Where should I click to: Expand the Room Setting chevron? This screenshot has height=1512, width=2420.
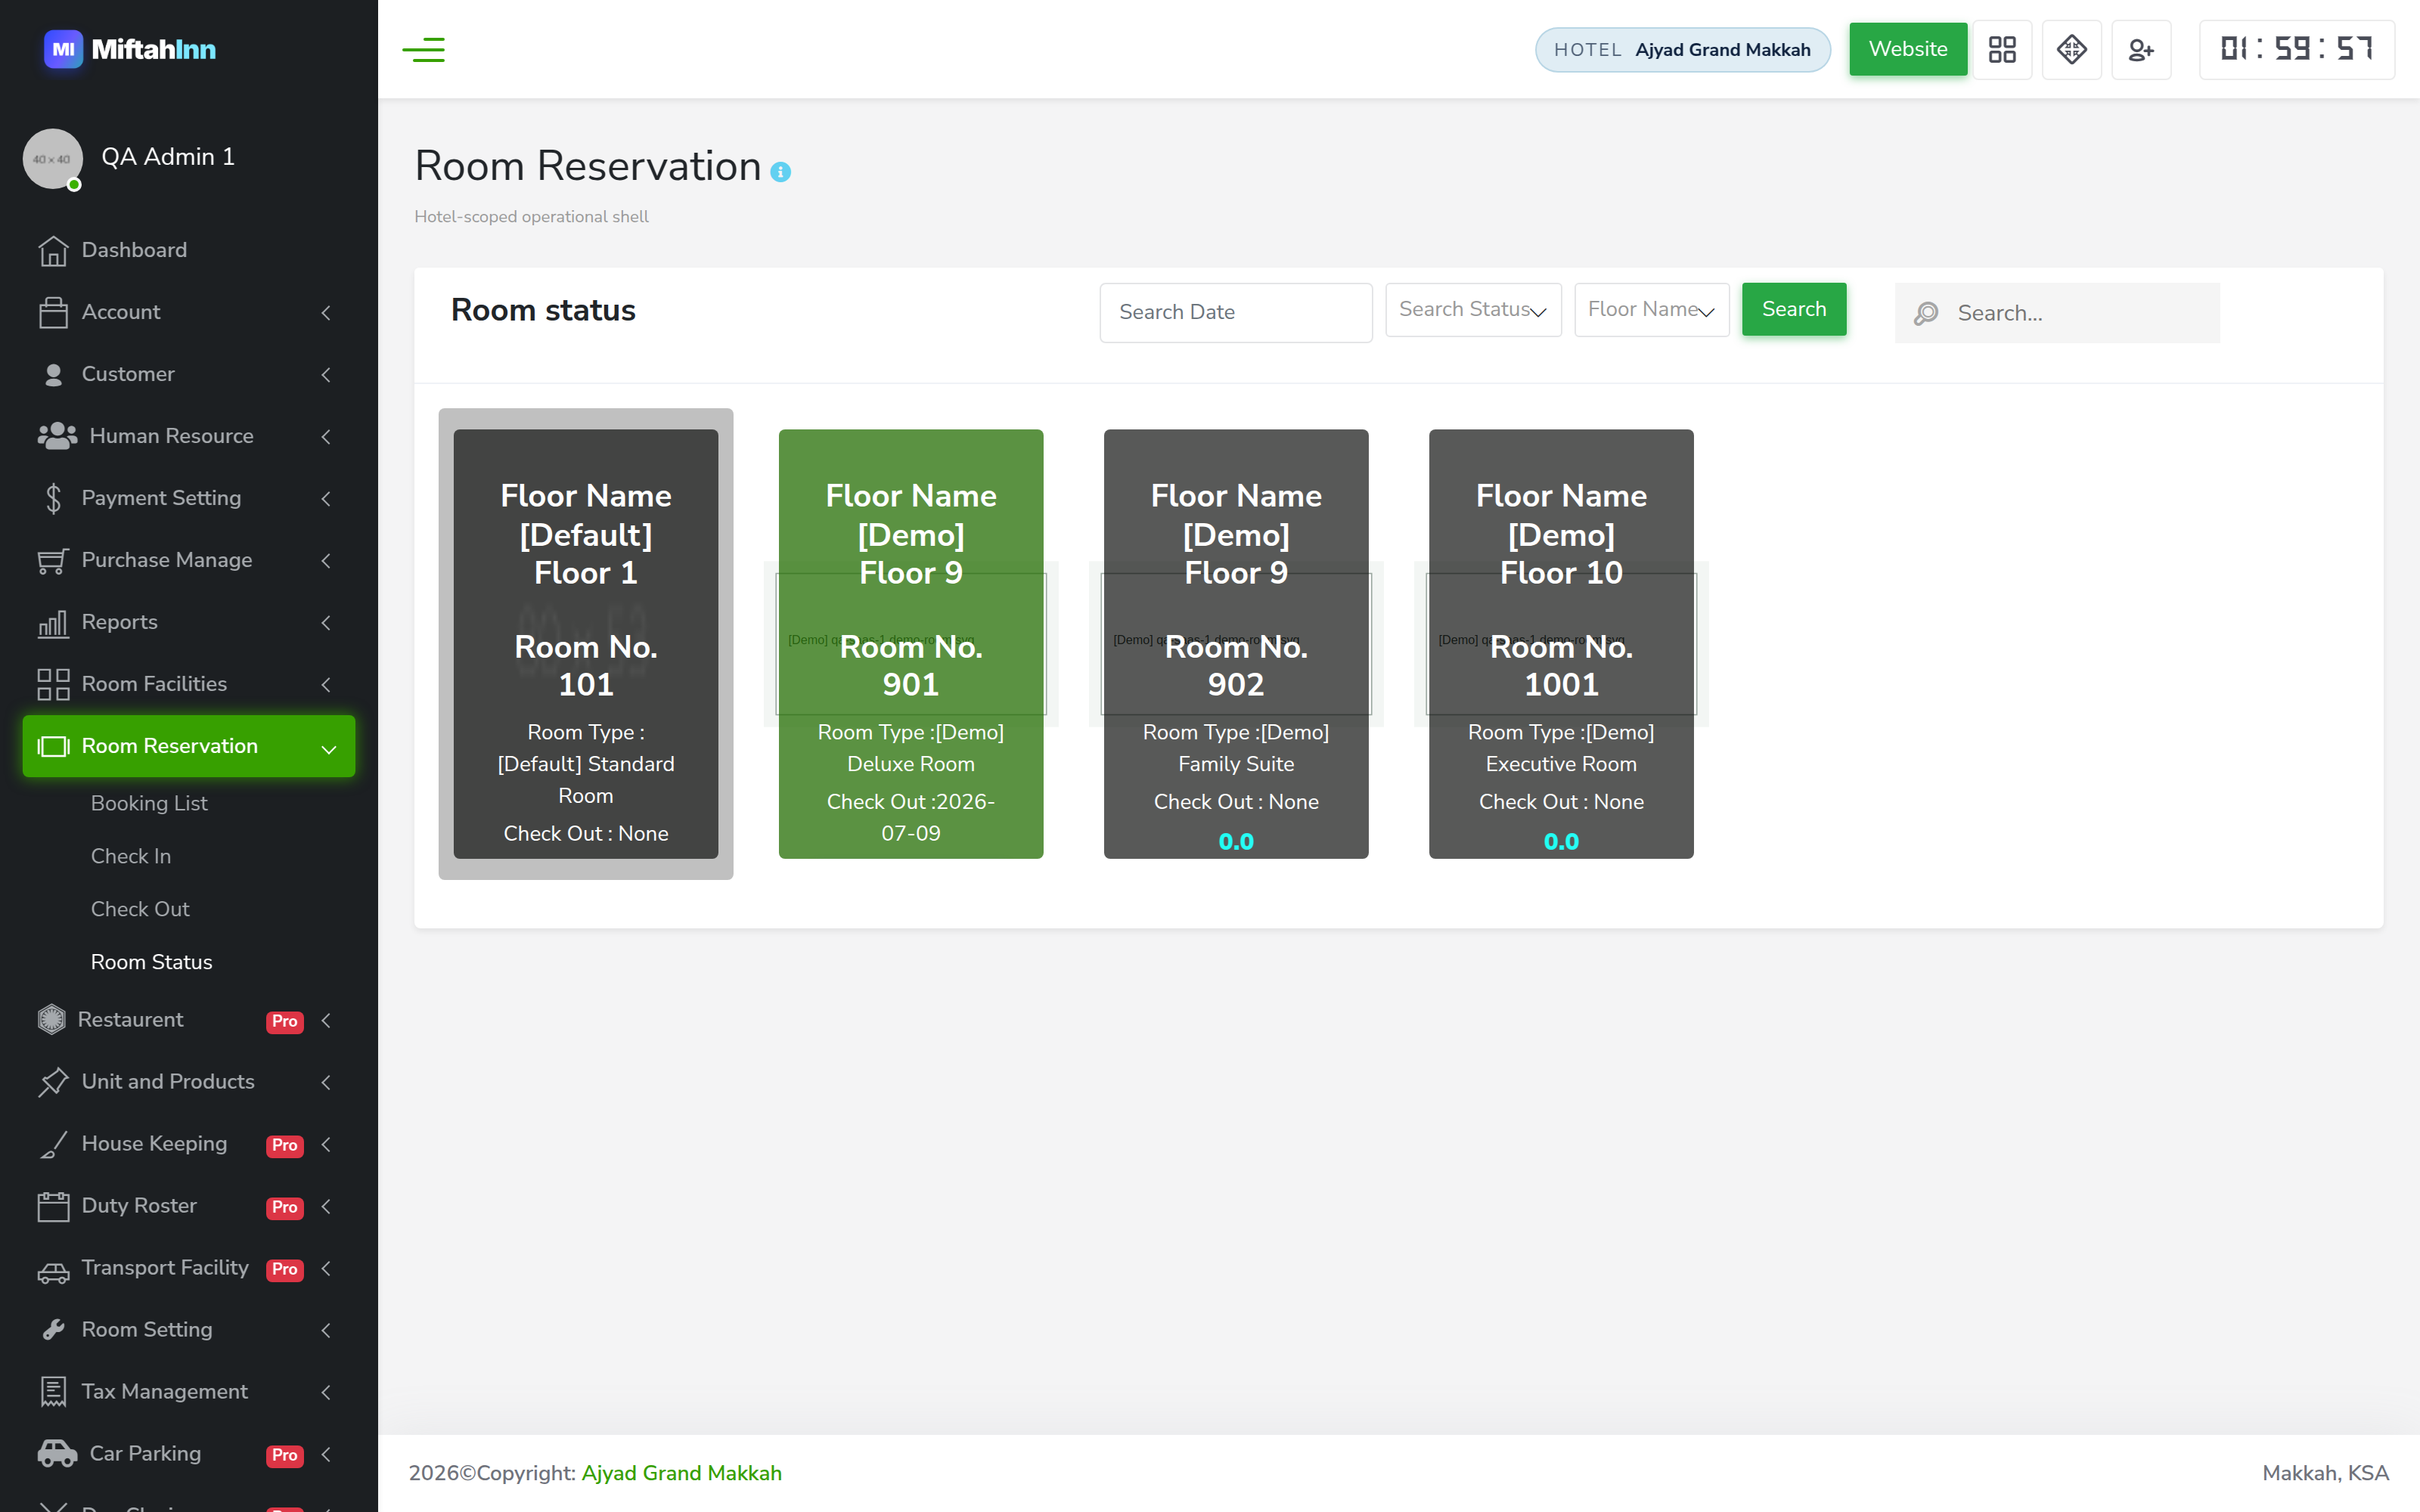pyautogui.click(x=326, y=1331)
